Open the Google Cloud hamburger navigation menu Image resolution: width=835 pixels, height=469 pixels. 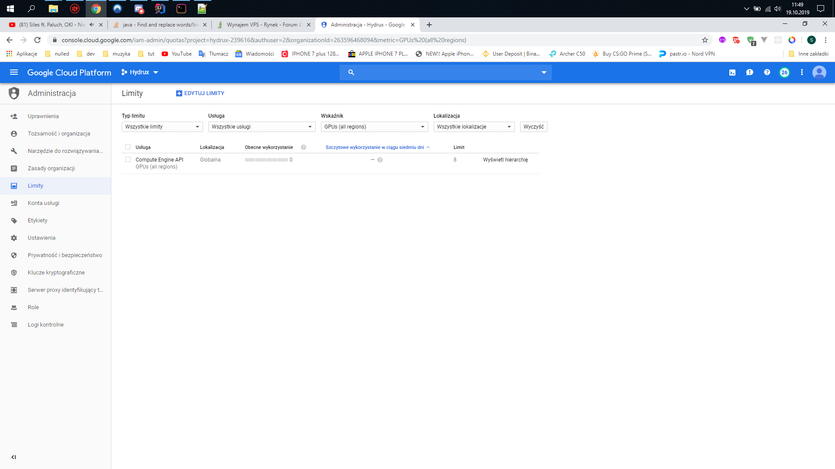(x=14, y=73)
